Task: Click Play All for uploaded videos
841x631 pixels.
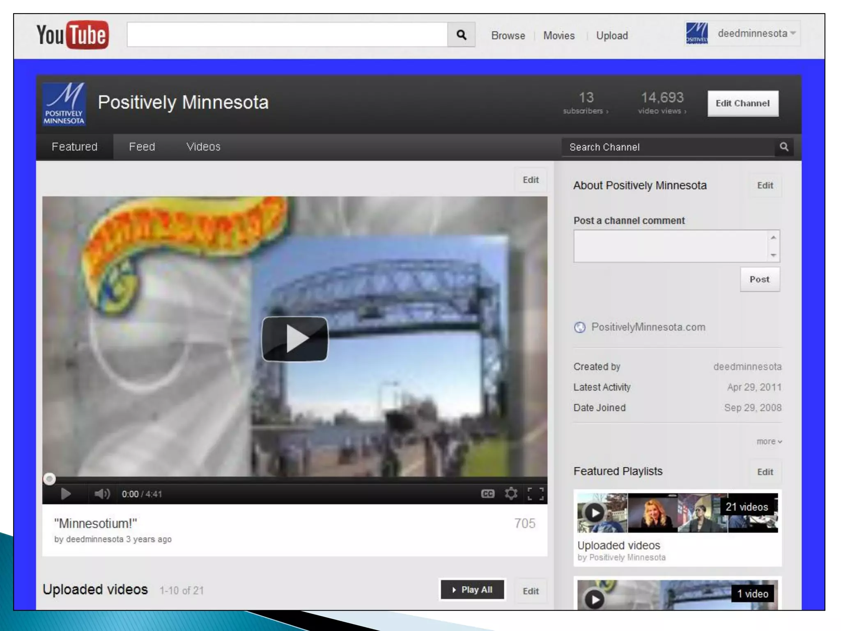Action: coord(472,590)
